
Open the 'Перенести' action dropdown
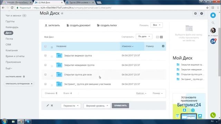(x=71, y=106)
